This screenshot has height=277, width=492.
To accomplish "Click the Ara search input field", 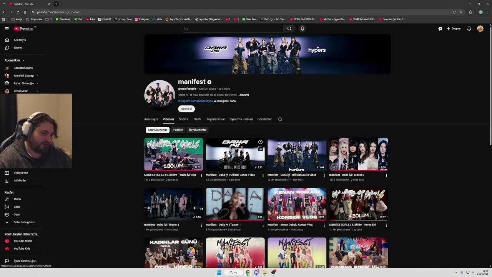I will click(x=232, y=28).
